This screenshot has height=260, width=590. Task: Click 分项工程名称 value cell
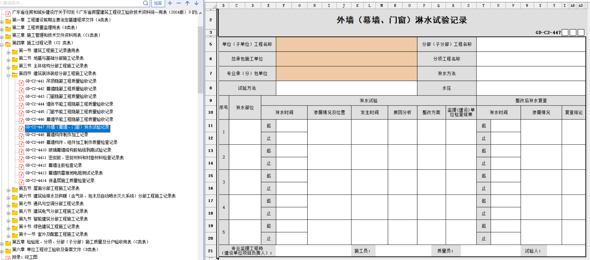point(531,59)
